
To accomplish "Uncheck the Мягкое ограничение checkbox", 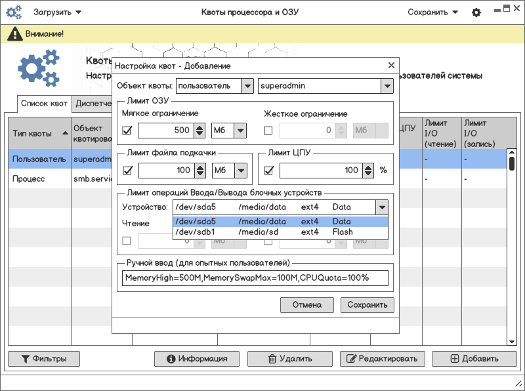I will click(x=127, y=131).
